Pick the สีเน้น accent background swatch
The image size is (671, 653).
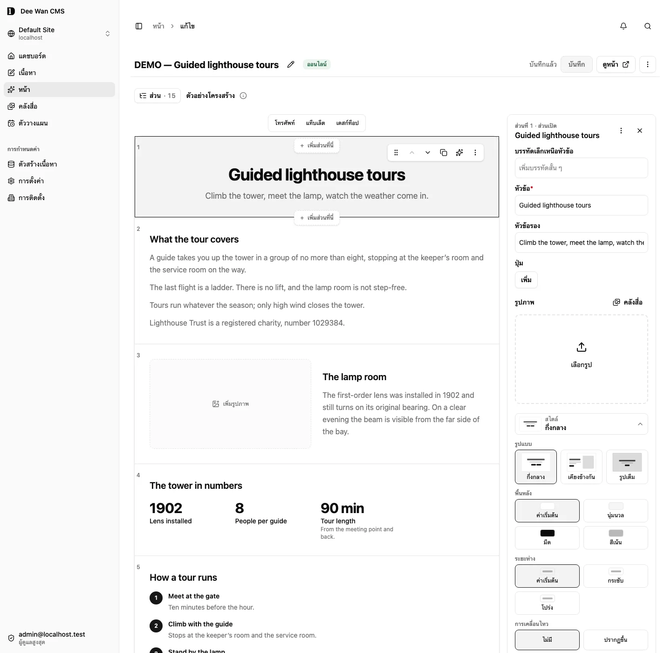(616, 538)
